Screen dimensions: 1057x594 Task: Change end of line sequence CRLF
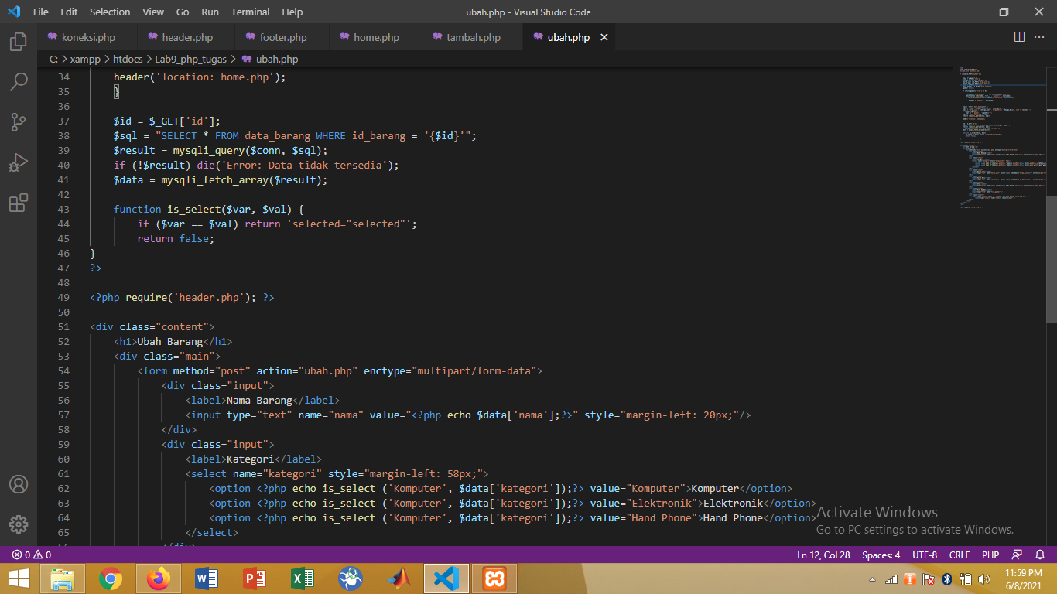pos(960,555)
